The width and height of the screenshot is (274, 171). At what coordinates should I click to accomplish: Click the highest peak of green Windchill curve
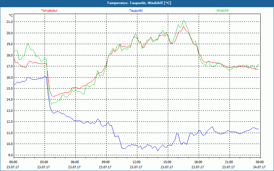(184, 21)
